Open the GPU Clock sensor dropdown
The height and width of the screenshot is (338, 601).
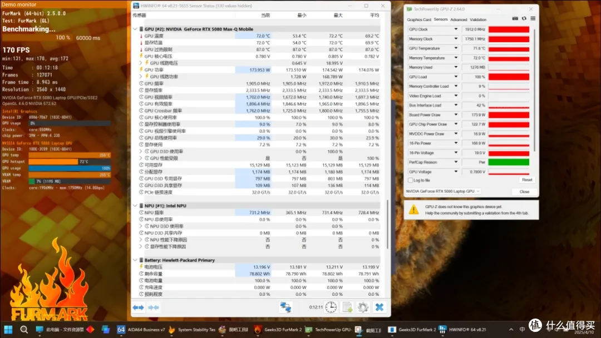456,29
